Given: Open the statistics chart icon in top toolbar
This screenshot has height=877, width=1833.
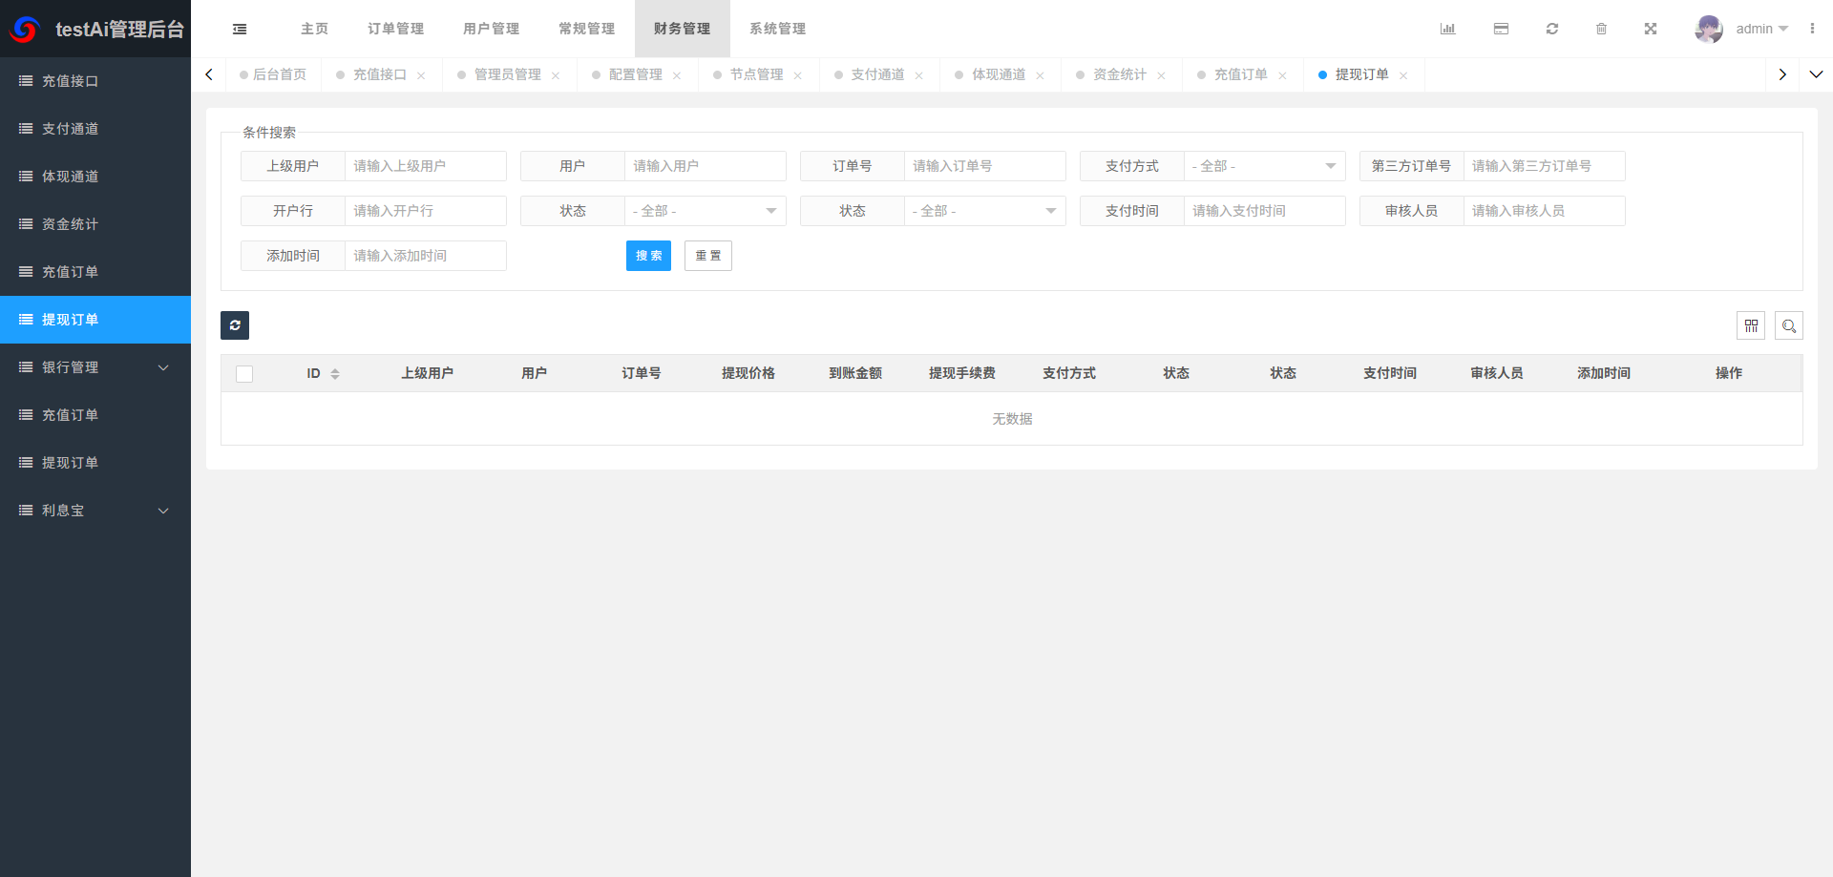Looking at the screenshot, I should [x=1447, y=29].
